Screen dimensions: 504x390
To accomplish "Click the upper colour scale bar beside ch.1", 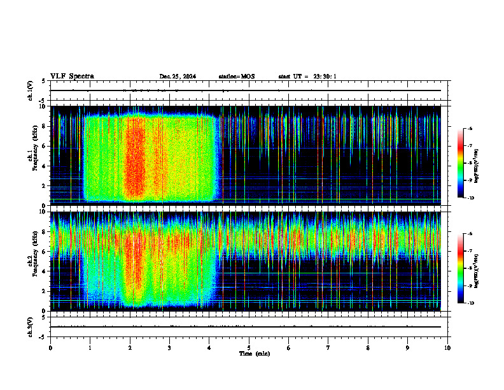I will point(461,163).
